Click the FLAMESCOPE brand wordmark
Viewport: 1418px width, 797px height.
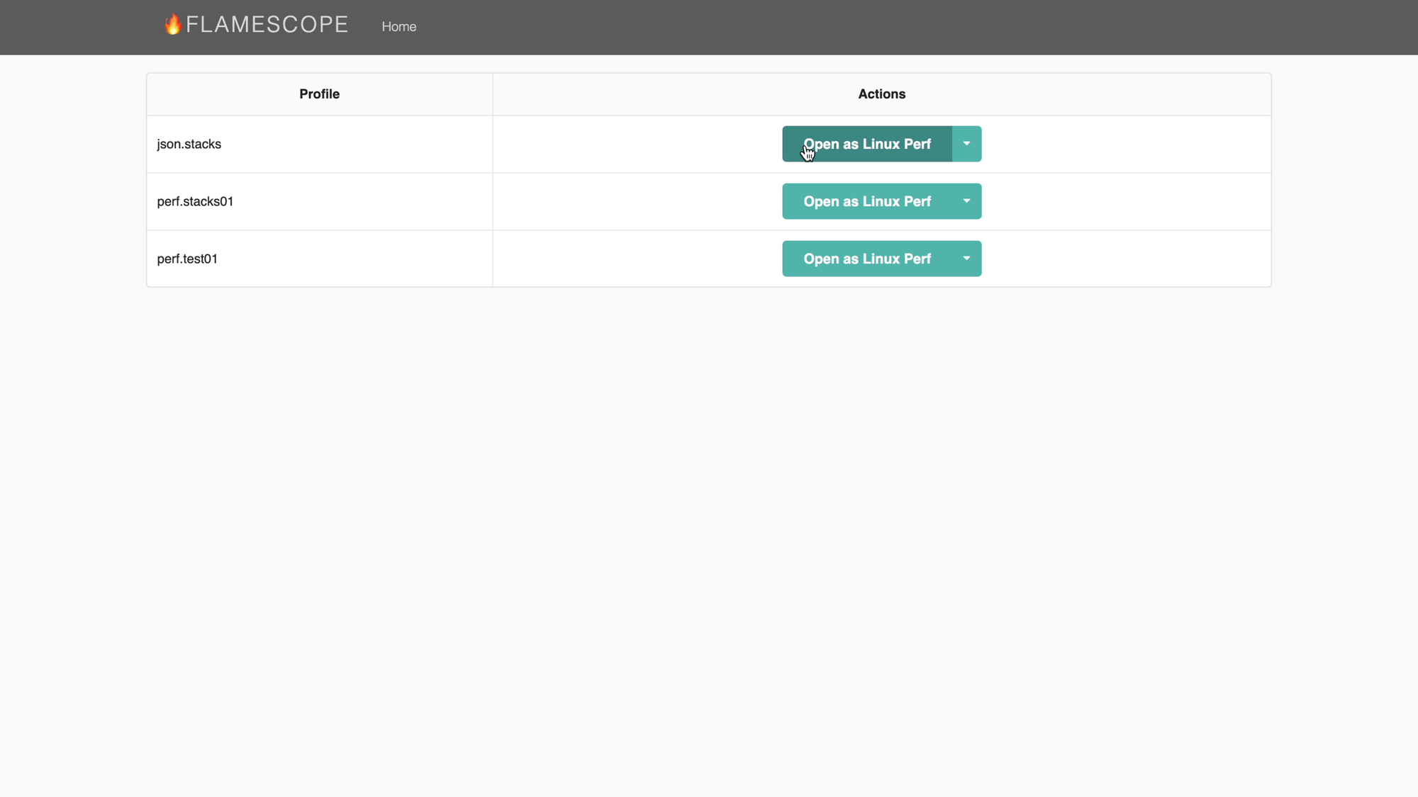click(267, 25)
